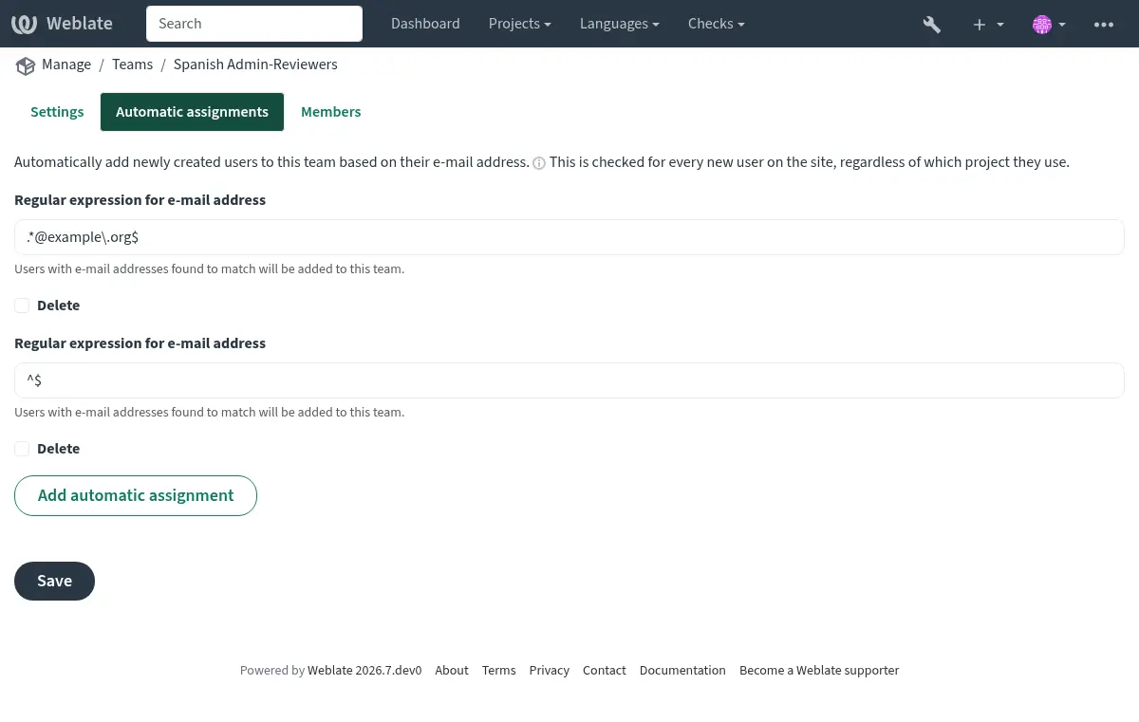
Task: Click the info help icon after e-mail address
Action: pos(539,163)
